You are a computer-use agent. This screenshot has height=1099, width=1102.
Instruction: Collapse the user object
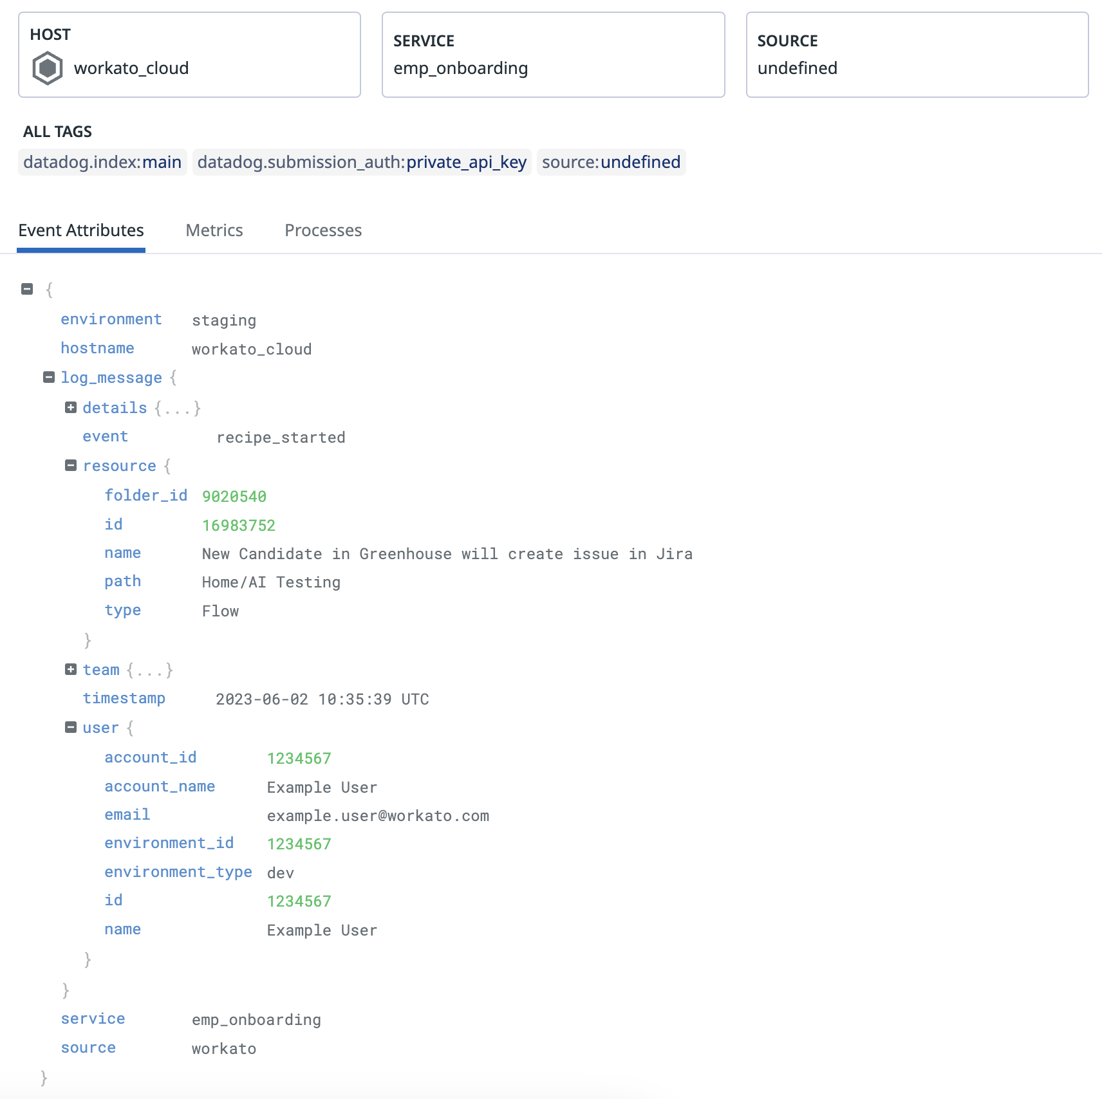click(x=71, y=726)
